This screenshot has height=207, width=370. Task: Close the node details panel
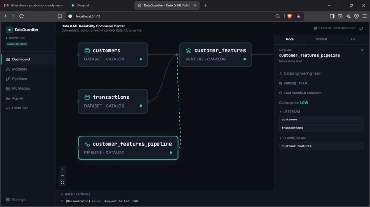click(362, 50)
